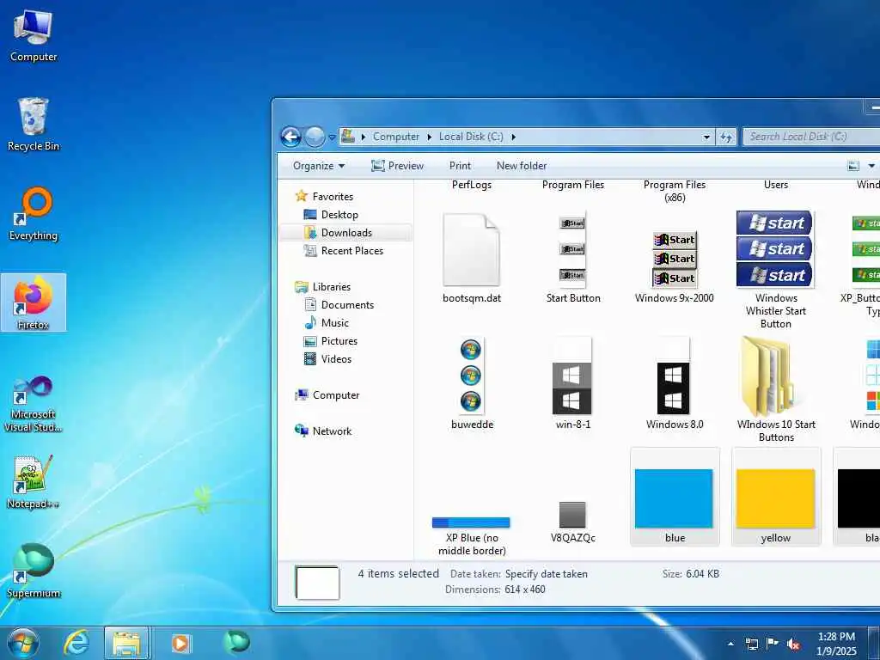Open the Windows Start orb
880x660 pixels.
pyautogui.click(x=23, y=644)
